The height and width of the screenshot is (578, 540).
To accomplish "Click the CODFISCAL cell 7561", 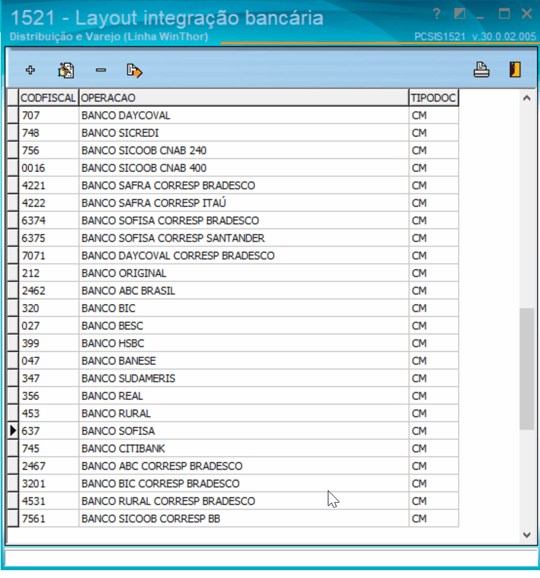I will click(x=49, y=519).
